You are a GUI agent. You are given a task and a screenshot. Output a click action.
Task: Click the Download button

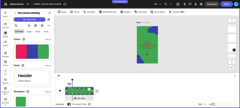pos(212,4)
